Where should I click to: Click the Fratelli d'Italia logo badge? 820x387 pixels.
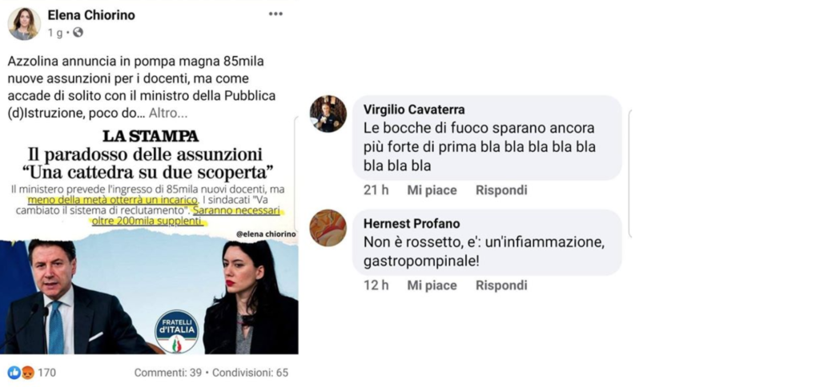[x=177, y=330]
